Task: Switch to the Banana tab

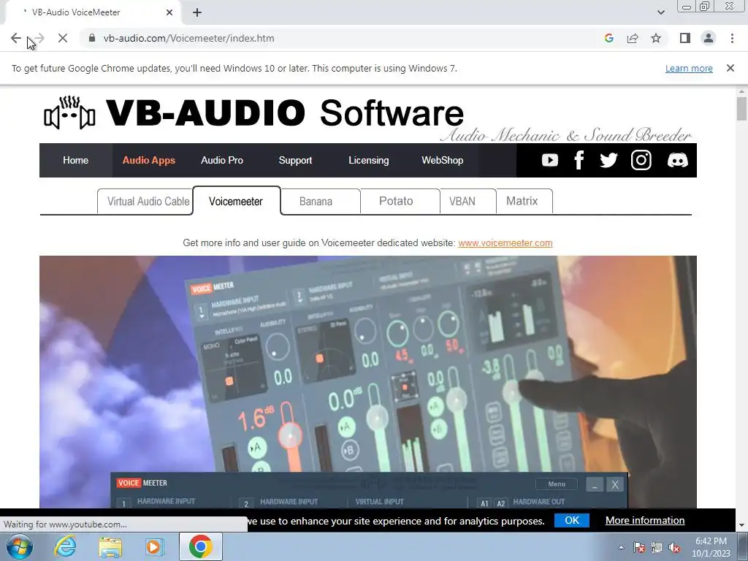Action: (320, 202)
